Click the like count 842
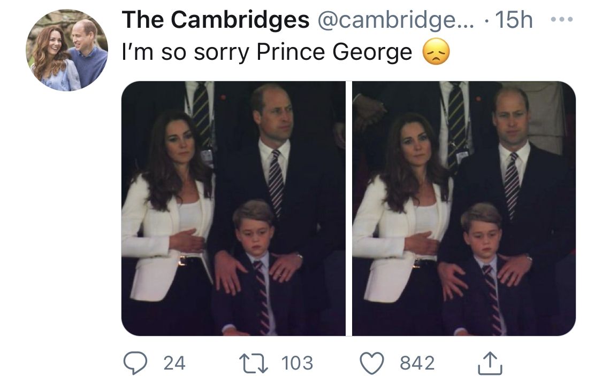The width and height of the screenshot is (602, 384). (417, 363)
